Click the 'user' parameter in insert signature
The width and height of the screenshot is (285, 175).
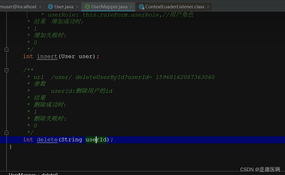(86, 56)
